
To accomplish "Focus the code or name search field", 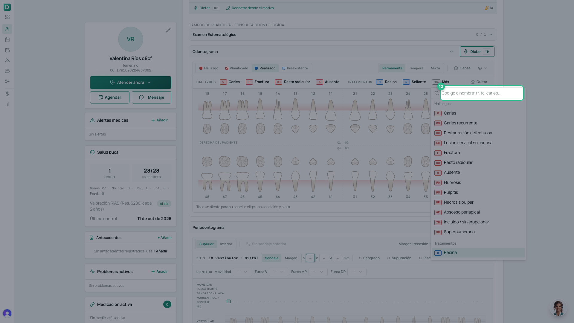I will pyautogui.click(x=482, y=93).
